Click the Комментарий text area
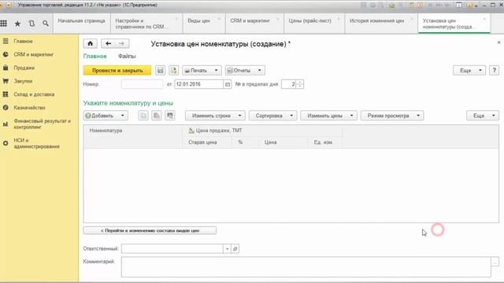The height and width of the screenshot is (283, 504). (x=306, y=266)
